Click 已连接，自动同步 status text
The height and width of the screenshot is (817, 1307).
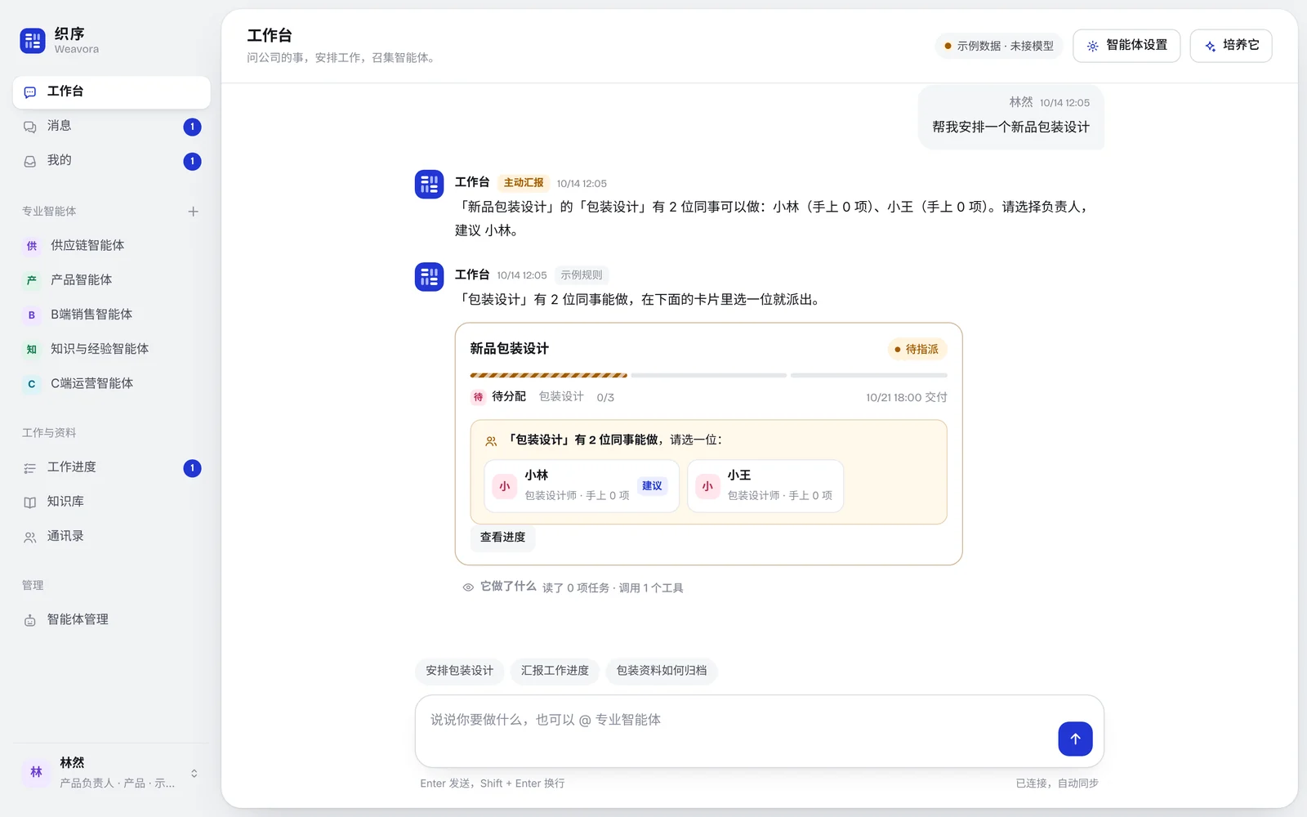tap(1057, 784)
